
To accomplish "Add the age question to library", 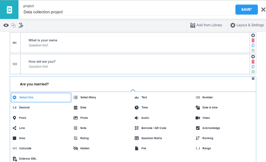I will pyautogui.click(x=253, y=71).
